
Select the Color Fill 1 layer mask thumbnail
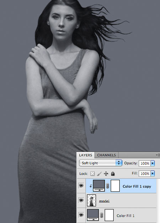[x=109, y=215]
